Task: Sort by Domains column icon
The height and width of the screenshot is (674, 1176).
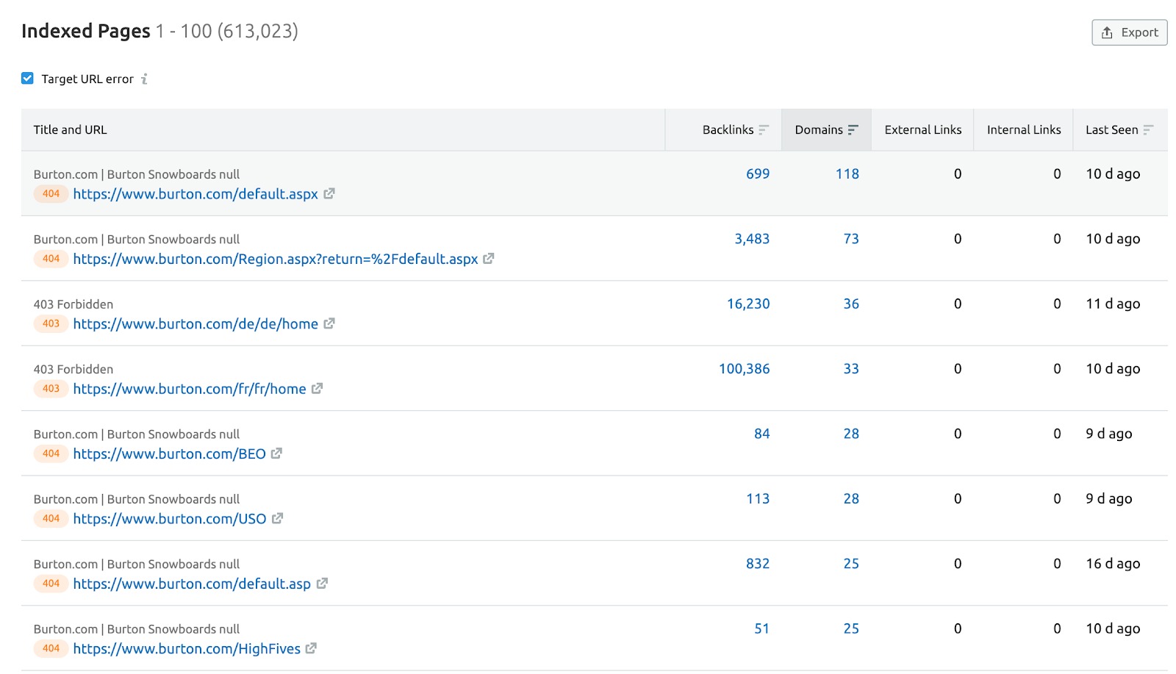Action: pyautogui.click(x=853, y=129)
